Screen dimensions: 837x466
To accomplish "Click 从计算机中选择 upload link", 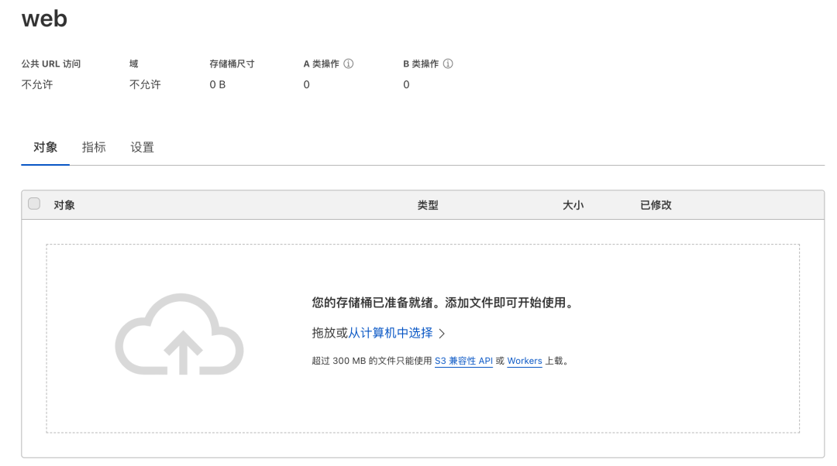I will click(390, 333).
